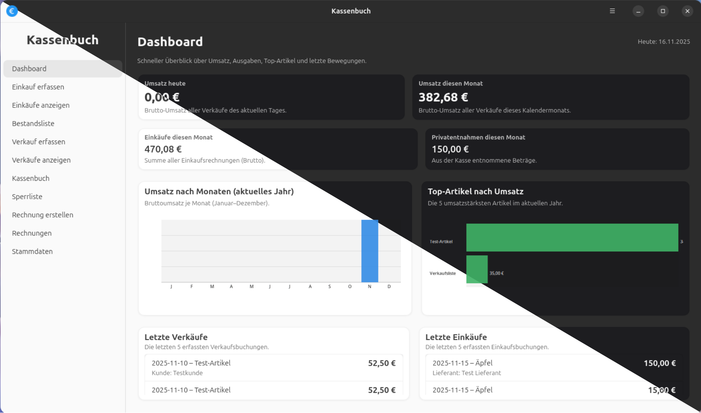This screenshot has height=413, width=701.
Task: Click the Verkaufsliste bar showing 35,00 €
Action: 477,270
